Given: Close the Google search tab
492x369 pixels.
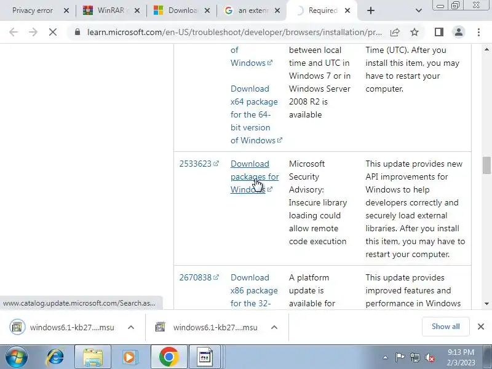Looking at the screenshot, I should [x=277, y=10].
